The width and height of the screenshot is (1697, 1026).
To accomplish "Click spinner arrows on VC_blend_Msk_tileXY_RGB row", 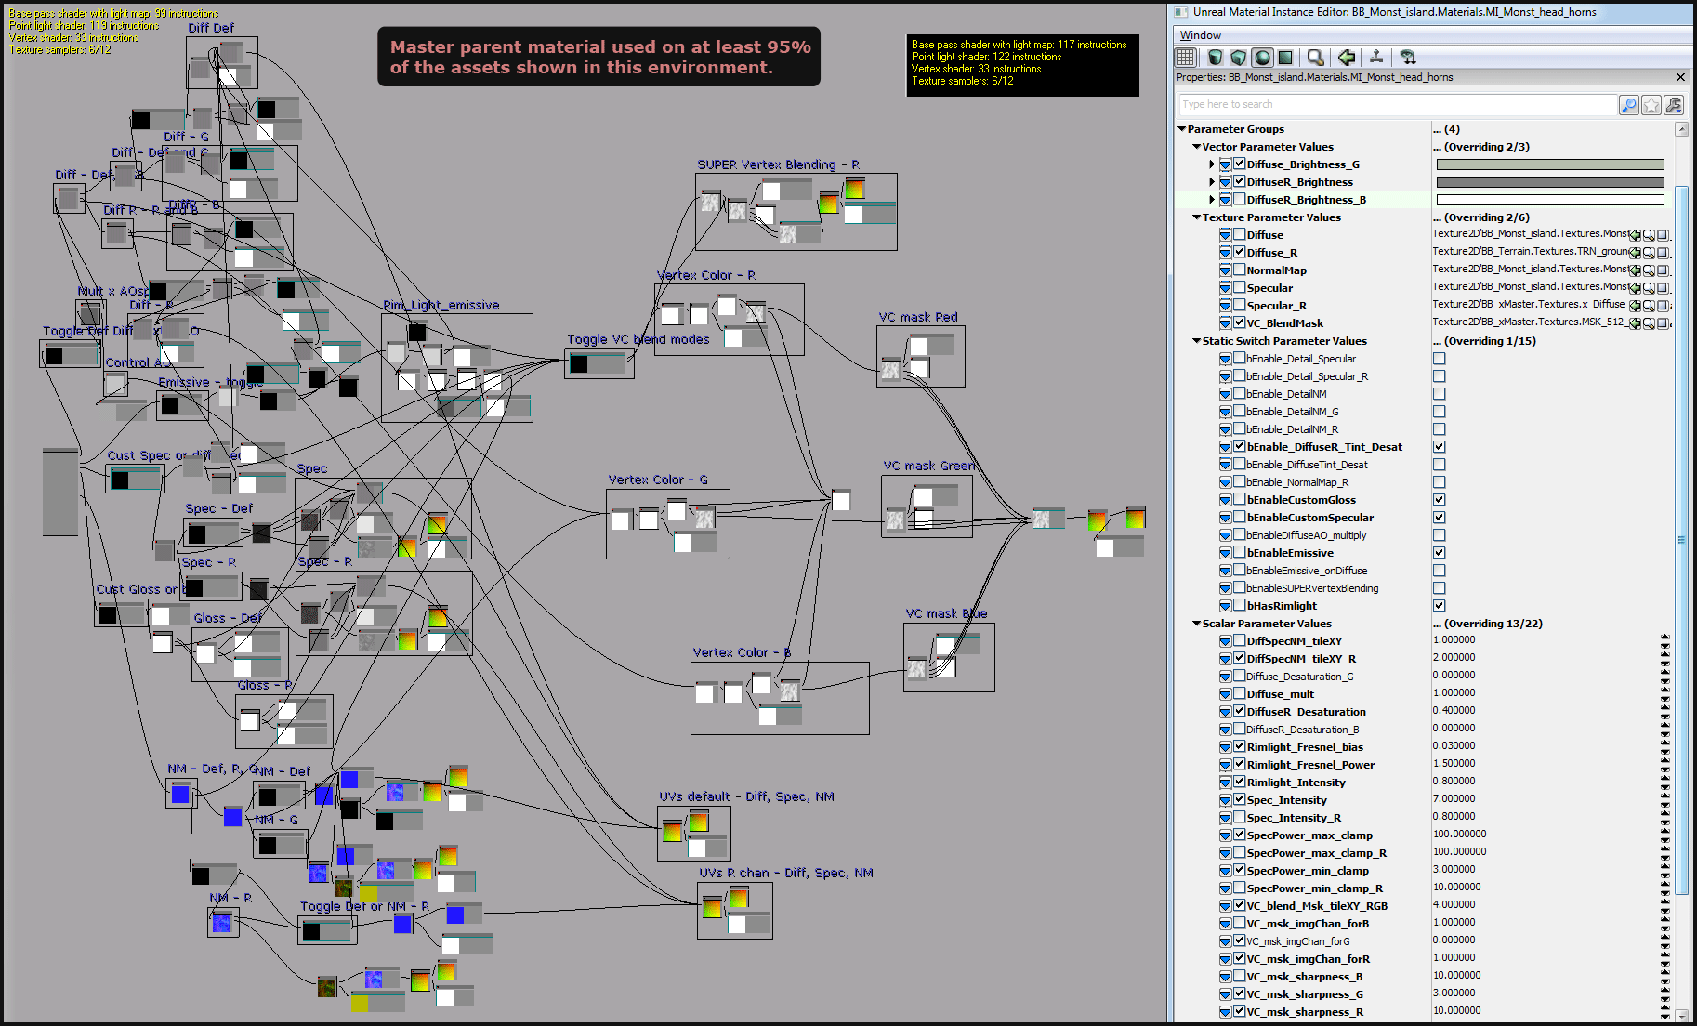I will point(1664,905).
